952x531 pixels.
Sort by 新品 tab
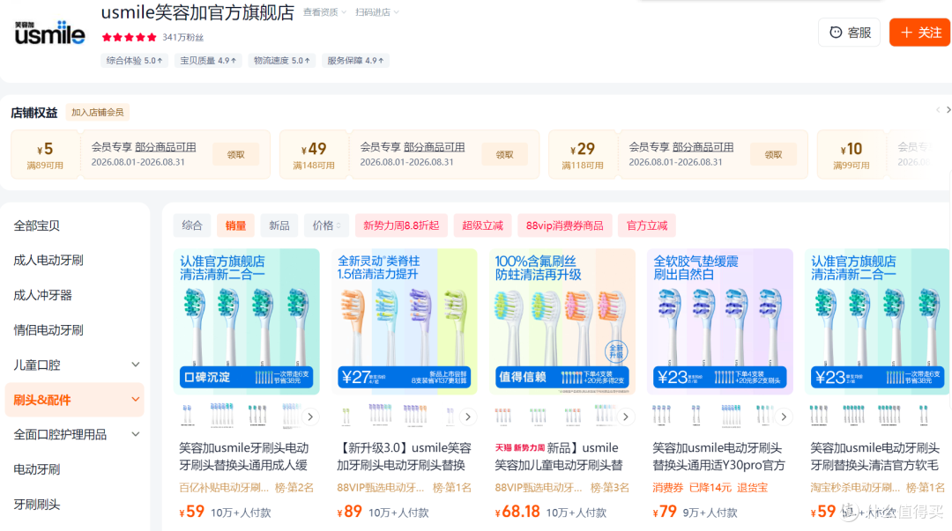click(x=279, y=225)
